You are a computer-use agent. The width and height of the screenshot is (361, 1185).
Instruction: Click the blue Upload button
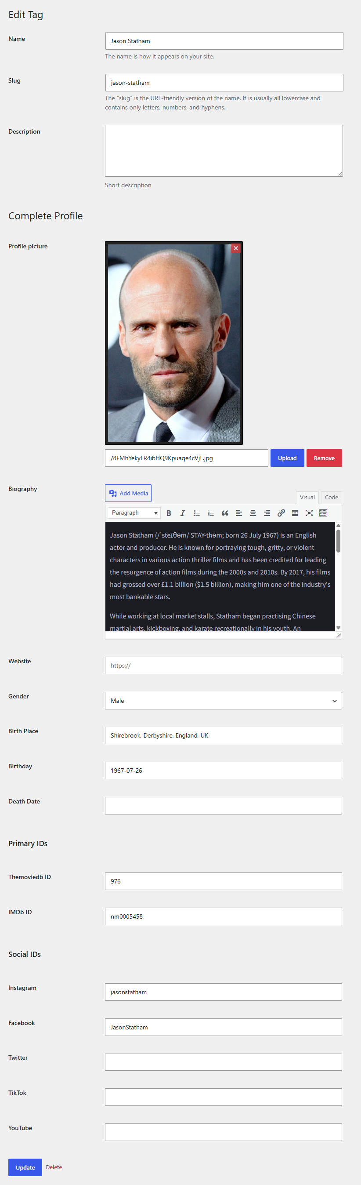[x=287, y=458]
